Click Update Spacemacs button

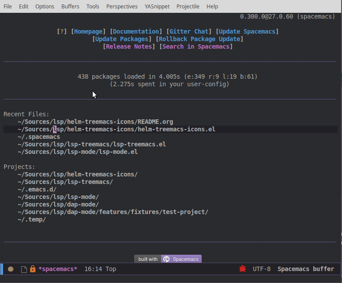click(247, 31)
